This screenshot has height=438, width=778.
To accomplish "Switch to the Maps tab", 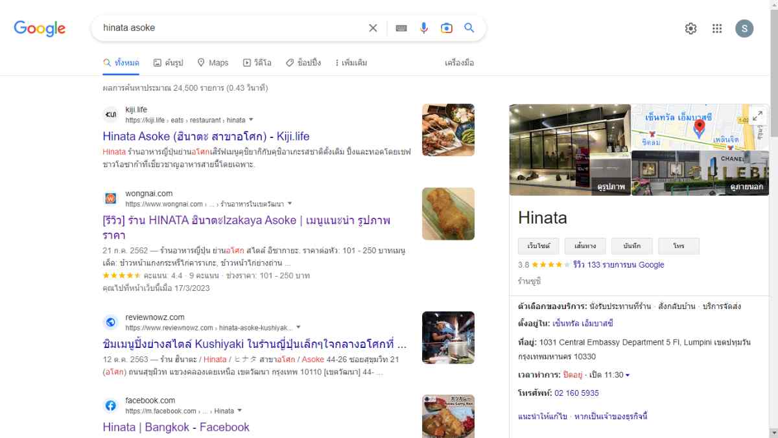I will [x=213, y=63].
